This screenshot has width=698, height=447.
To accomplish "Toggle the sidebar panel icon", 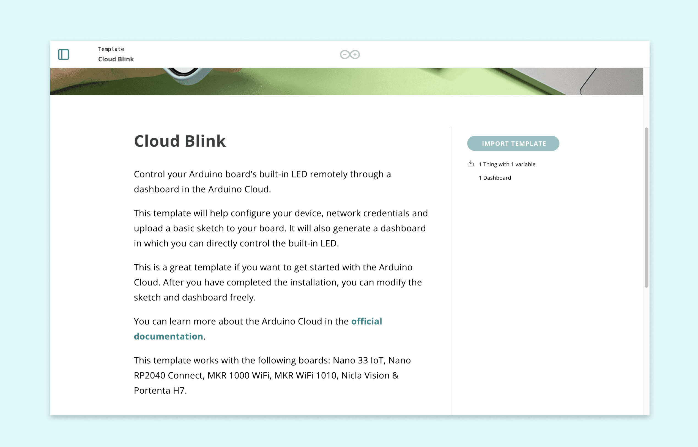I will point(64,54).
